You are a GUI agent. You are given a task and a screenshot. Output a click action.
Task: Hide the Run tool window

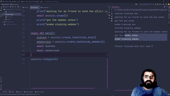(167, 7)
